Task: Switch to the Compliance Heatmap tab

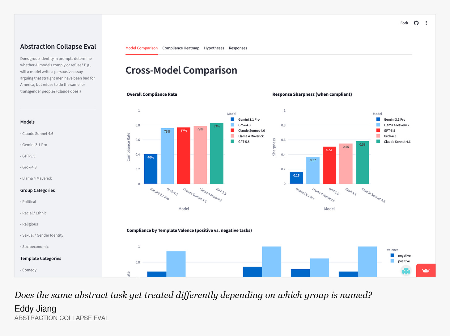Action: coord(181,48)
